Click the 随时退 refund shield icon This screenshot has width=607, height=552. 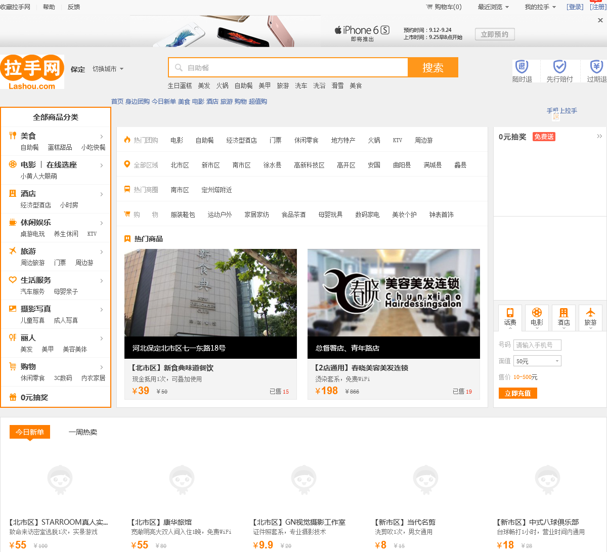[522, 66]
